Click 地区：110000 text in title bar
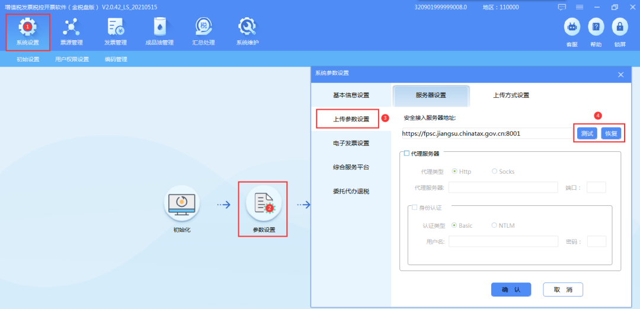This screenshot has width=640, height=309. pyautogui.click(x=501, y=7)
